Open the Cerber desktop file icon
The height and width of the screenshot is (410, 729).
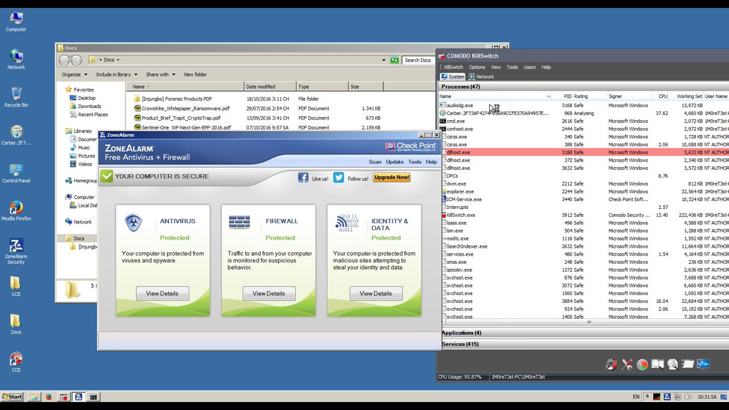(16, 136)
